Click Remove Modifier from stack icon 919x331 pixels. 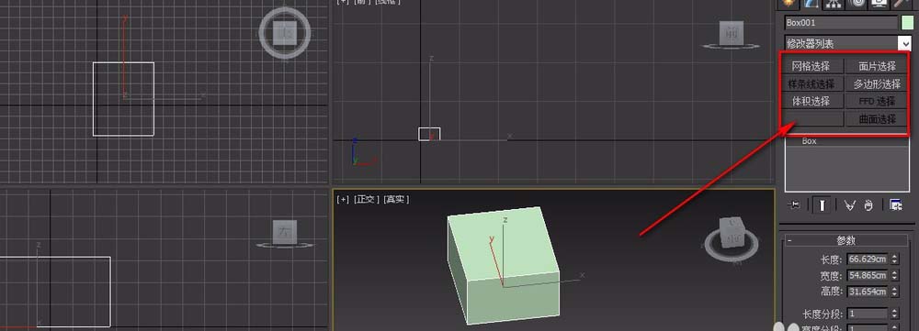868,204
